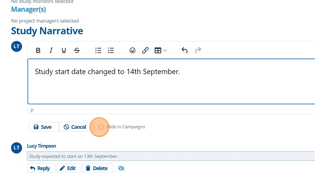Insert a bulleted list
The height and width of the screenshot is (176, 315).
tap(98, 50)
